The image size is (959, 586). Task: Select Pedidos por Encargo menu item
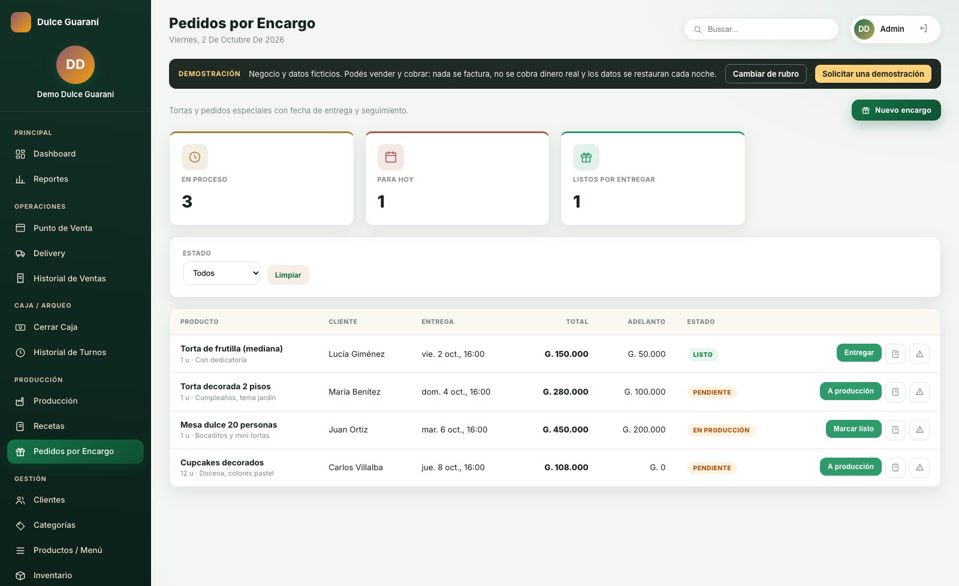76,451
